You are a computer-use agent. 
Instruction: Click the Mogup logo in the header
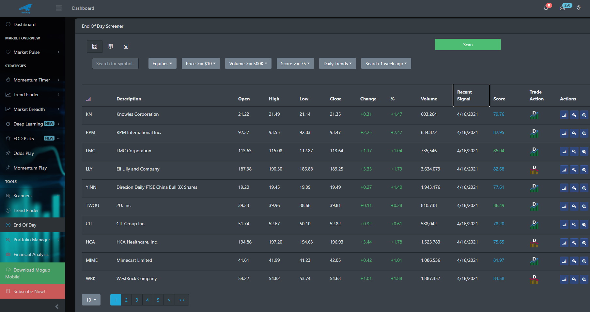tap(26, 8)
